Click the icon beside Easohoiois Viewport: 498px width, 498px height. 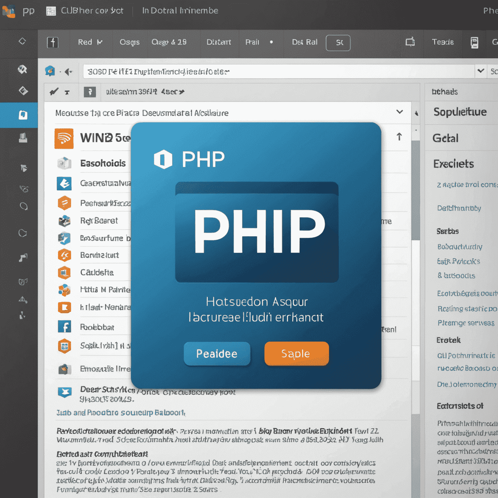tap(64, 163)
